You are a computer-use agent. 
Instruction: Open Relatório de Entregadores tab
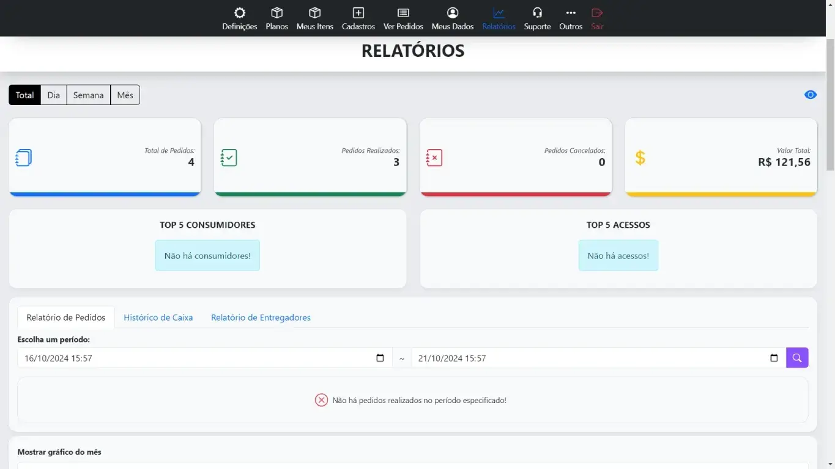coord(261,318)
